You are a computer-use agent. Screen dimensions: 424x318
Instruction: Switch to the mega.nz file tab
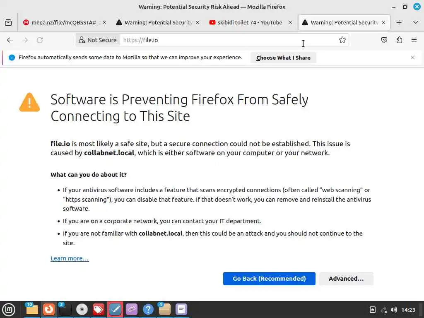pos(62,22)
